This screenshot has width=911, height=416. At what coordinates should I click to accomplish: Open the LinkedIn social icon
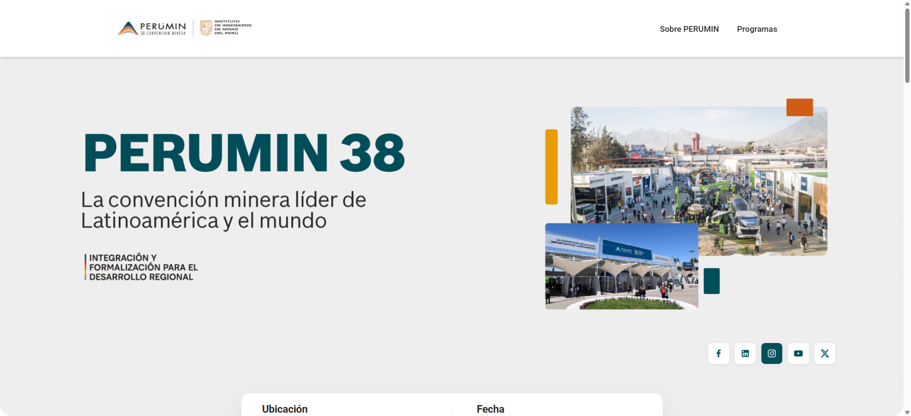[x=745, y=353]
